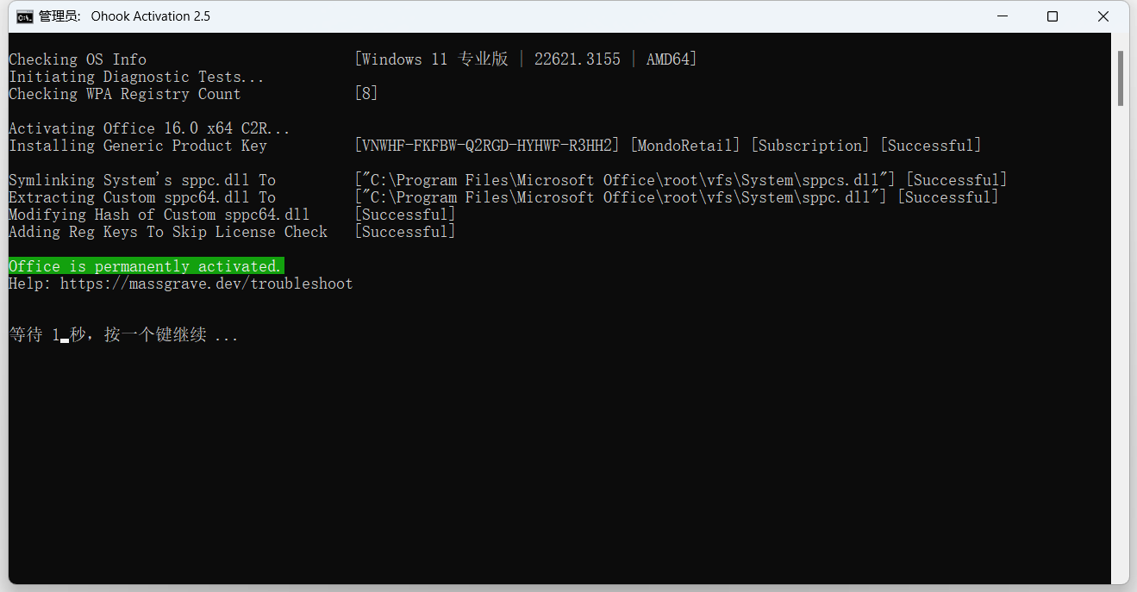The width and height of the screenshot is (1137, 592).
Task: Click the [Subscription] label
Action: coord(810,146)
